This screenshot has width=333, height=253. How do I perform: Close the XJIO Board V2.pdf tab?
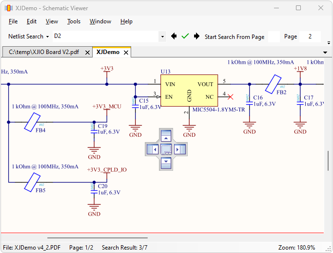click(x=88, y=53)
